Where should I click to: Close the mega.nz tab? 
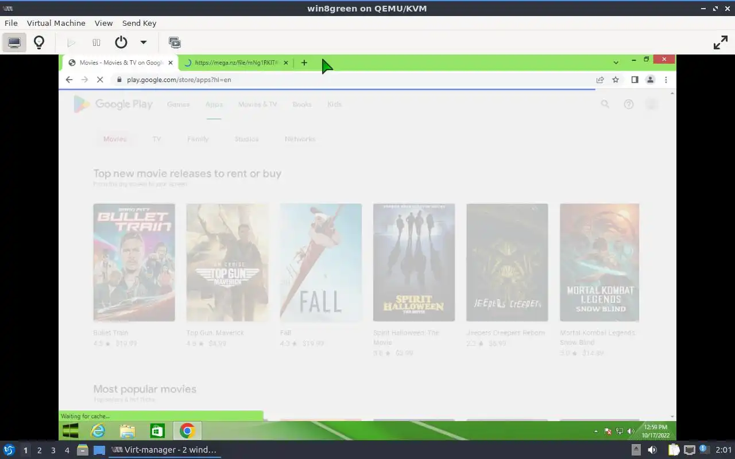coord(285,63)
